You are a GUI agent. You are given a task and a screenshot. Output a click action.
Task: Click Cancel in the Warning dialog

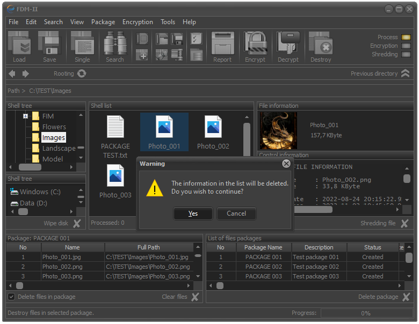pos(236,213)
